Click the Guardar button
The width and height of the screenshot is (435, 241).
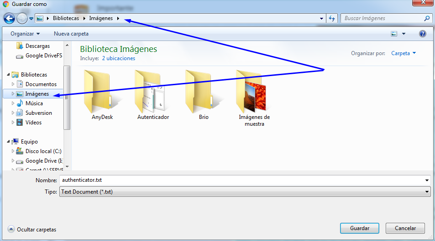[360, 228]
